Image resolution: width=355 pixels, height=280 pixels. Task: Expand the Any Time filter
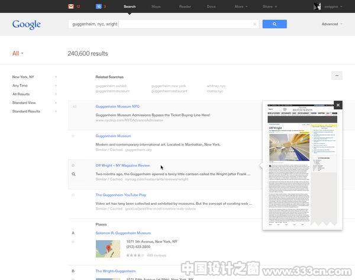coord(34,86)
